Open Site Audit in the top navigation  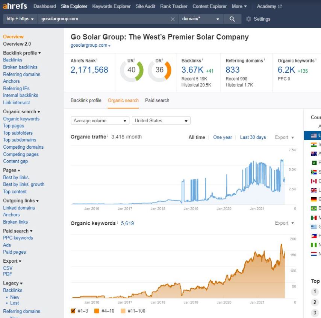tap(145, 6)
